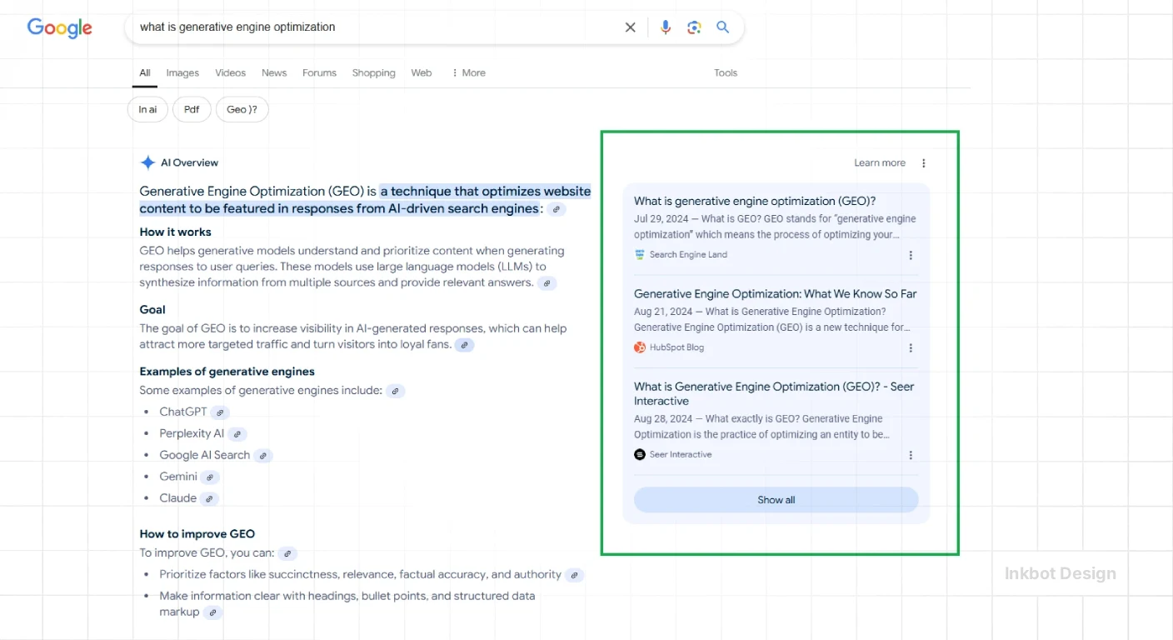Switch to the Shopping tab
The image size is (1173, 640).
(374, 73)
